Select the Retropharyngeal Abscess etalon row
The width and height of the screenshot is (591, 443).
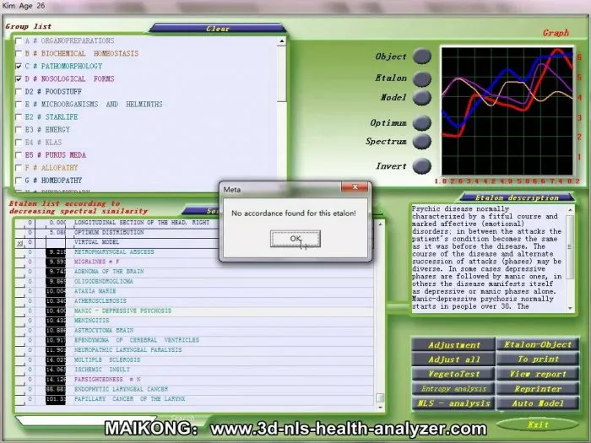[x=194, y=252]
